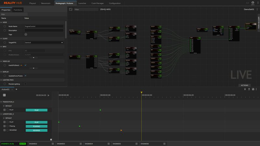
Task: Click the Playing row grid icon
Action: click(x=5, y=126)
